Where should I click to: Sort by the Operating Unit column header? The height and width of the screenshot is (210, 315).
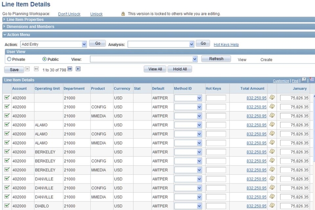(47, 88)
